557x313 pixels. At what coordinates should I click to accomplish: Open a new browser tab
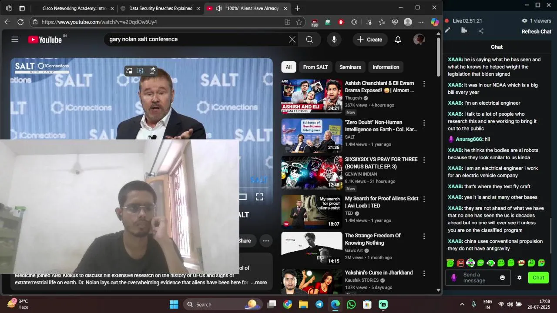tap(297, 8)
